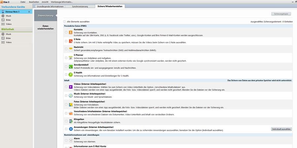Open the Grundlegende Informationen tab
Screen dimensions: 297x148
[49, 6]
